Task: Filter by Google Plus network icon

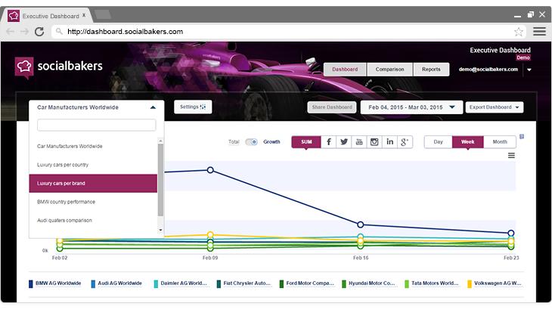Action: pyautogui.click(x=405, y=142)
